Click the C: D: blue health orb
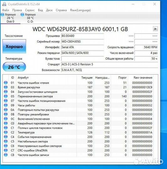This screenshot has height=169, width=167. [x=22, y=14]
